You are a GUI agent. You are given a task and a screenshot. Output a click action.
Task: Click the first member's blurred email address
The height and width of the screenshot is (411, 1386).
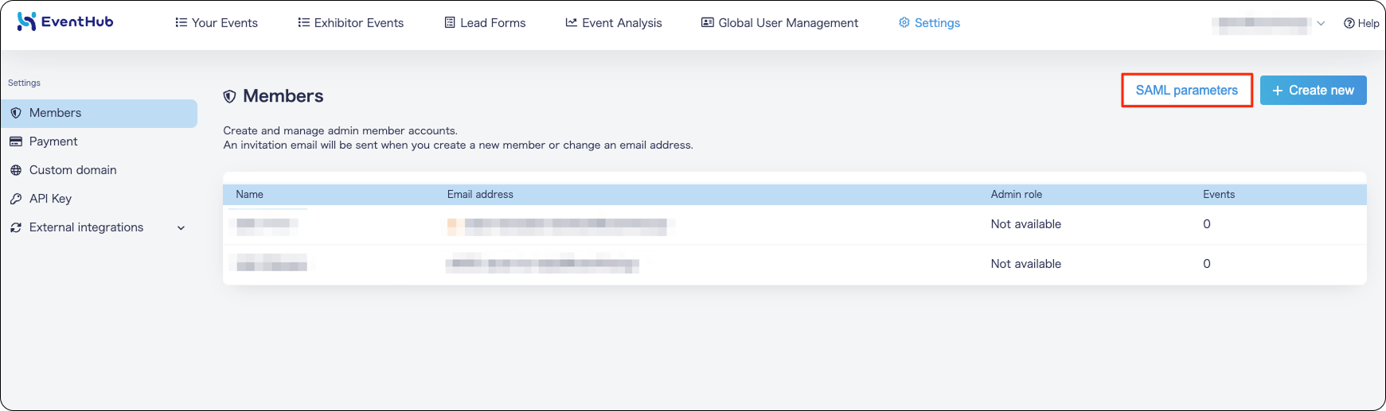pyautogui.click(x=559, y=226)
